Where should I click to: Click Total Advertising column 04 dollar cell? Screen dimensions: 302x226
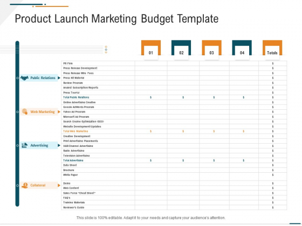pos(244,160)
